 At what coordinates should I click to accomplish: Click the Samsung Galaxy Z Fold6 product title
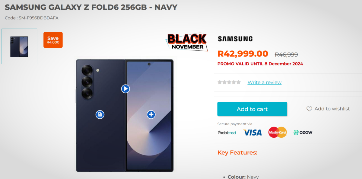[91, 7]
